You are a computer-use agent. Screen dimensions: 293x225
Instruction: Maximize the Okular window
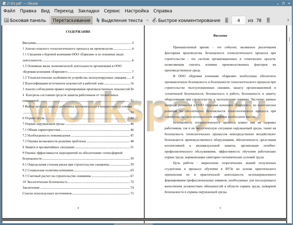[283, 3]
